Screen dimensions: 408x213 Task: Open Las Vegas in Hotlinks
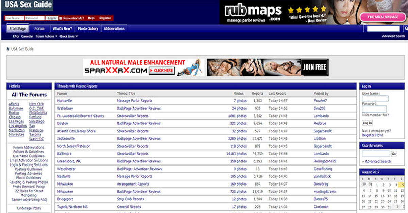(x=16, y=121)
